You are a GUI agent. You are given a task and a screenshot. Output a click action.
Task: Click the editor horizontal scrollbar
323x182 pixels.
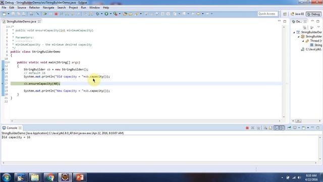146,121
